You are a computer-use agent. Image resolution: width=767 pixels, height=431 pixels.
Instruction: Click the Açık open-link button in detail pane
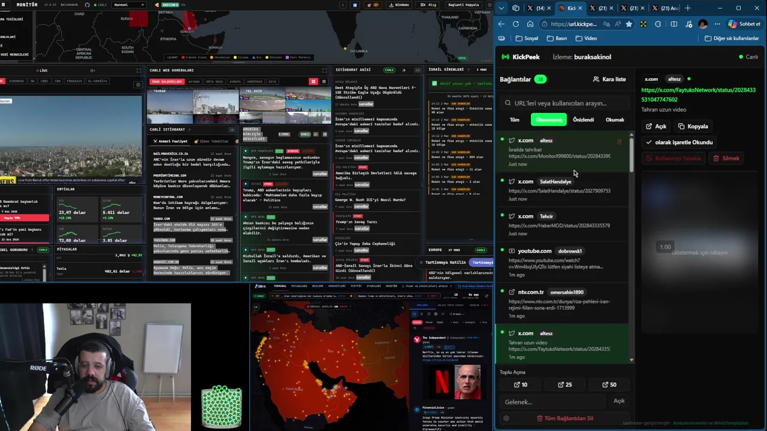(x=656, y=126)
